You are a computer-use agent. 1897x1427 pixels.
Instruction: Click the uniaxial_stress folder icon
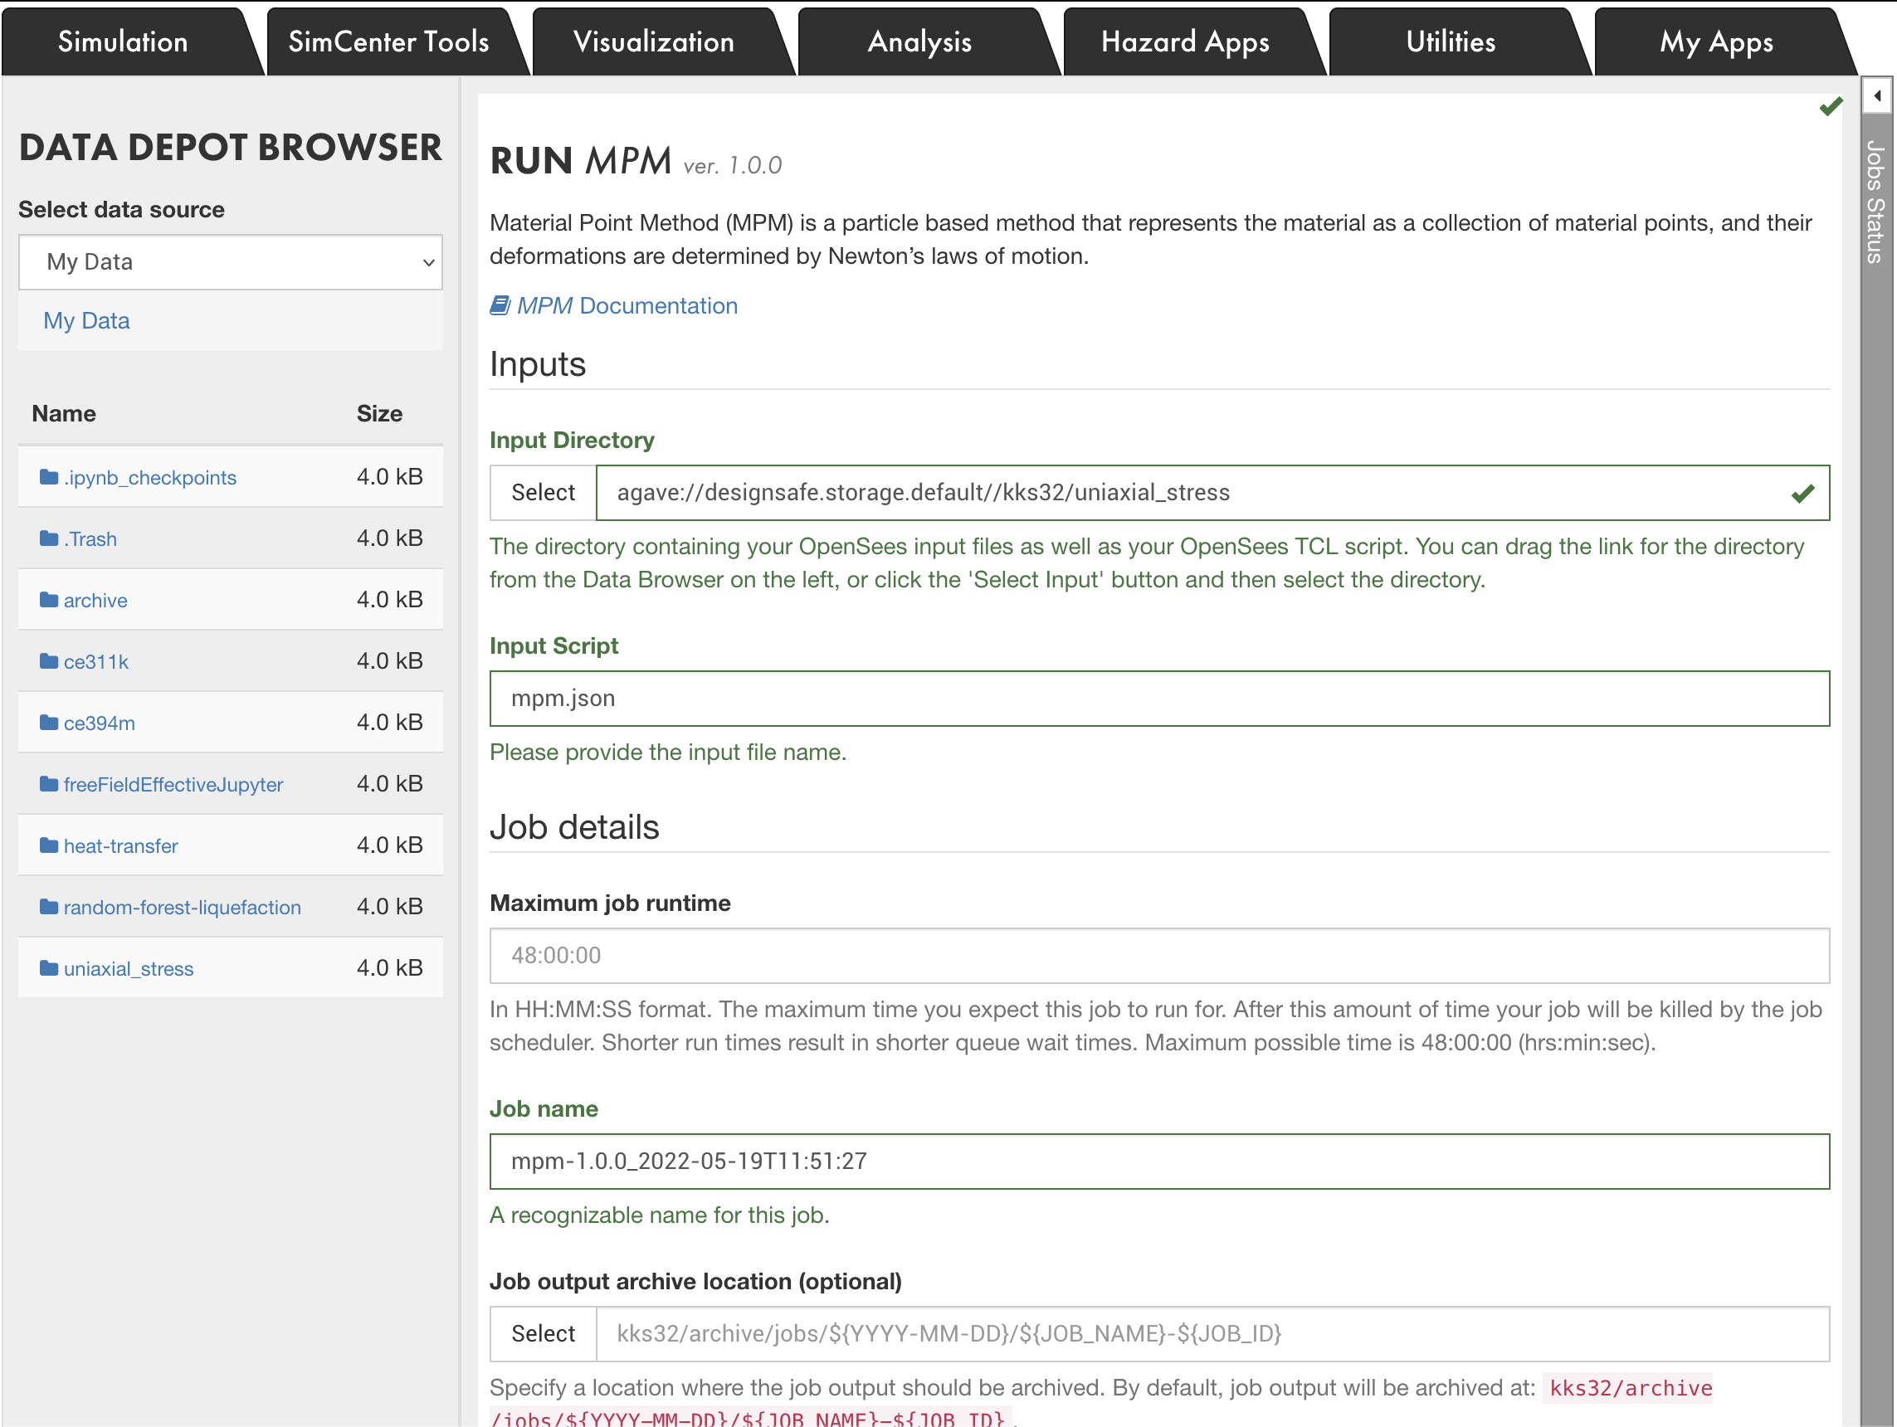pyautogui.click(x=49, y=968)
